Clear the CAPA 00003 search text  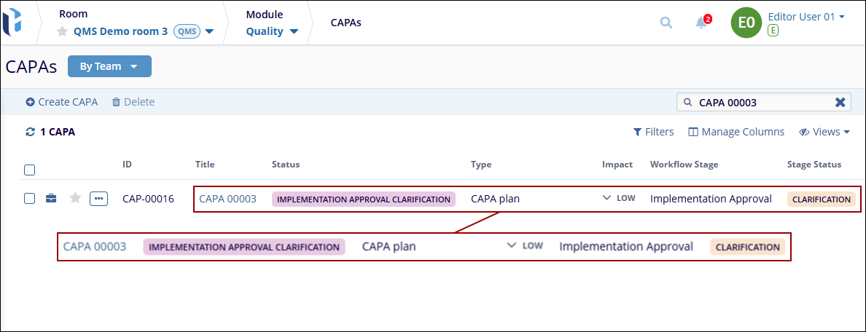point(840,103)
